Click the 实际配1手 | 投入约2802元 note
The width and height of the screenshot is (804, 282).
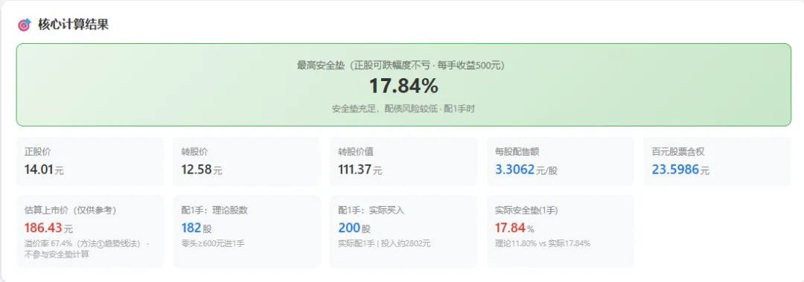[x=384, y=243]
